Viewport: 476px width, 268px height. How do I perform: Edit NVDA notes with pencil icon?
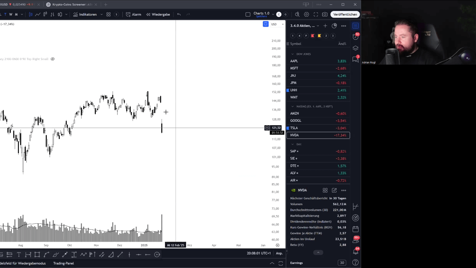pos(334,190)
